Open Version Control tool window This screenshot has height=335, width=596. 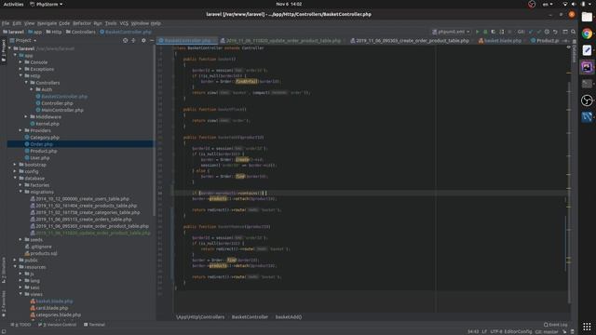pyautogui.click(x=58, y=325)
